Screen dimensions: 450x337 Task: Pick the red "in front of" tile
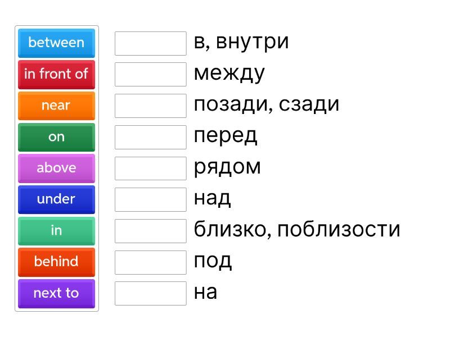(56, 74)
